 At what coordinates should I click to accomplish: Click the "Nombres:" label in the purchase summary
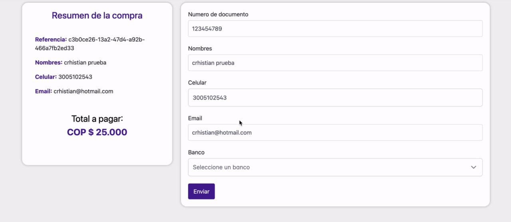tap(49, 62)
